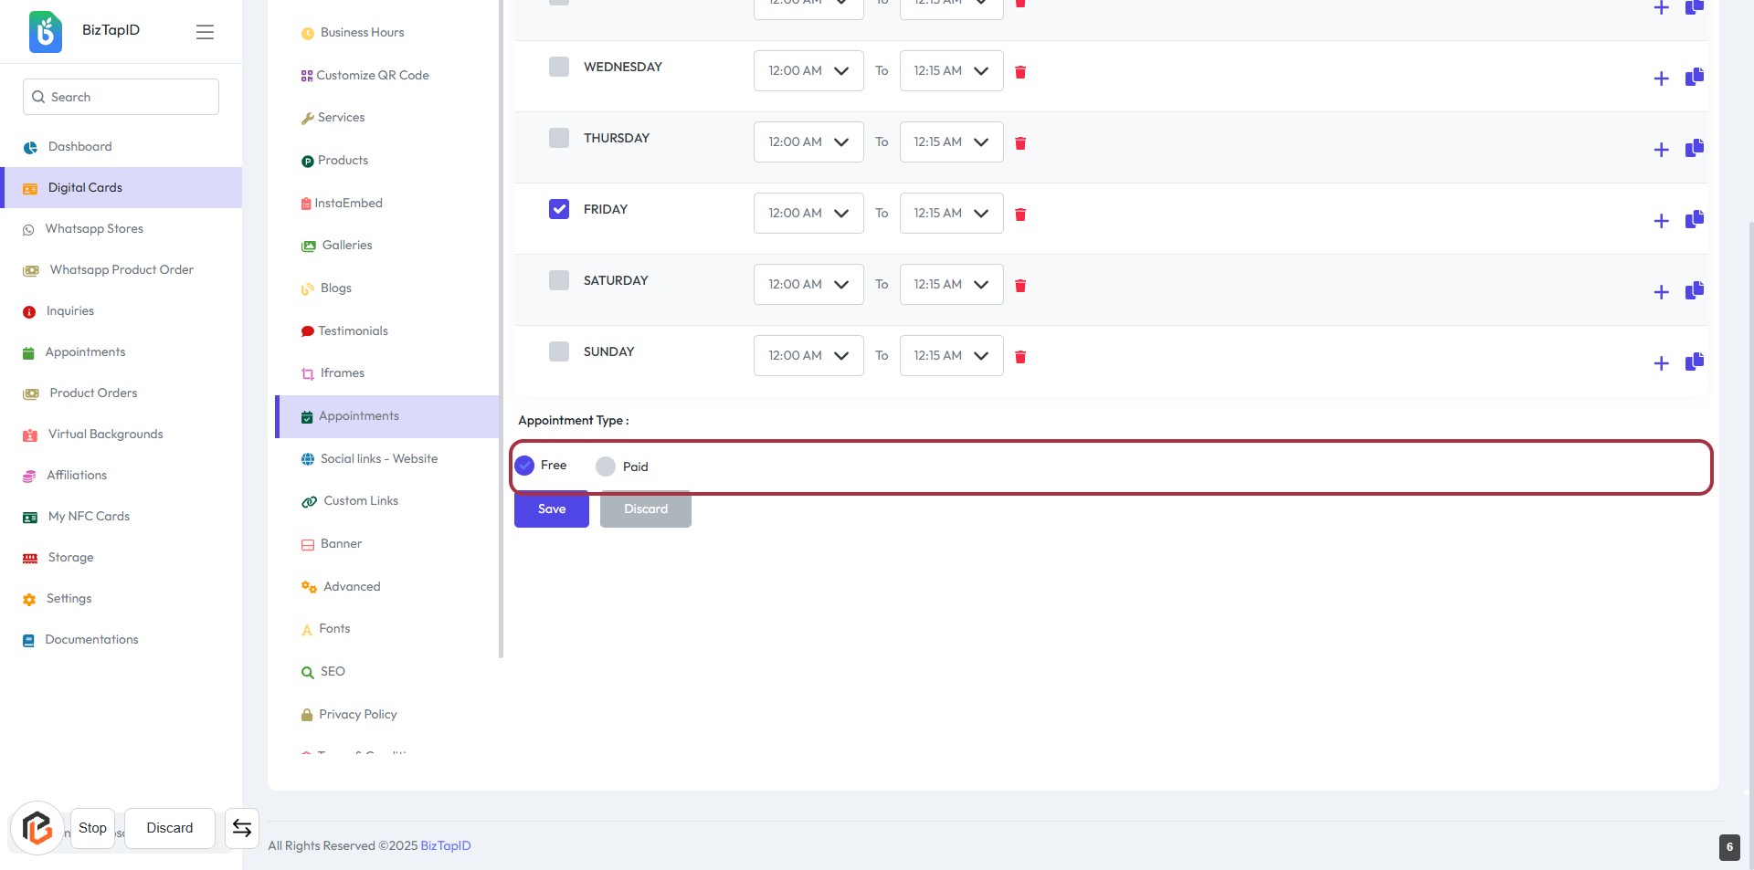Select the Paid appointment type
Viewport: 1754px width, 870px height.
coord(606,466)
